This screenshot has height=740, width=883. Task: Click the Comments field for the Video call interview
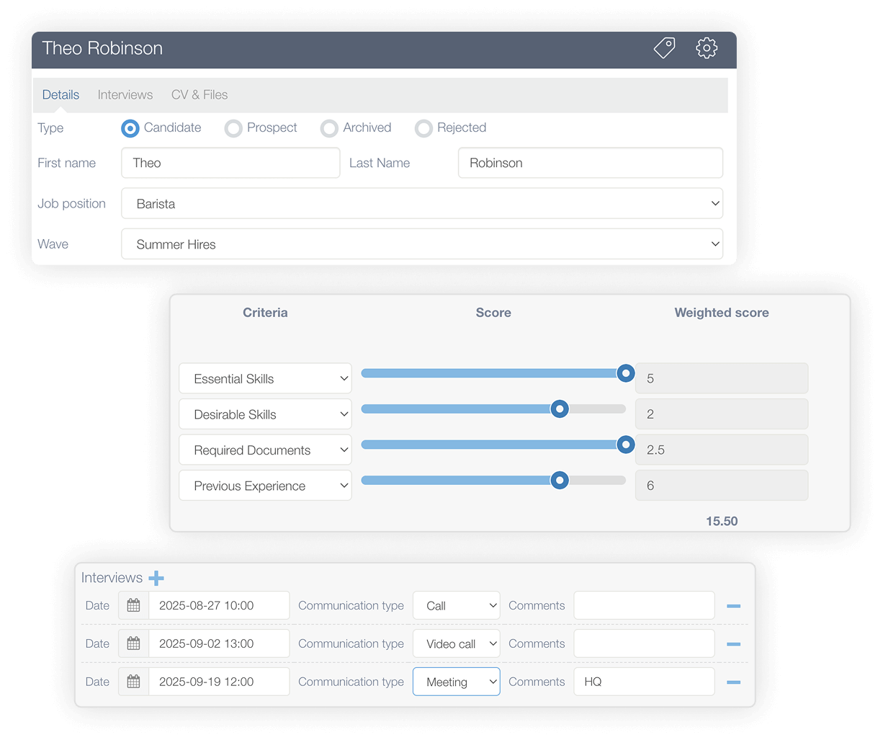644,643
